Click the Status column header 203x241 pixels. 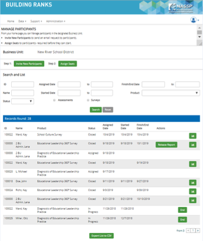click(91, 128)
